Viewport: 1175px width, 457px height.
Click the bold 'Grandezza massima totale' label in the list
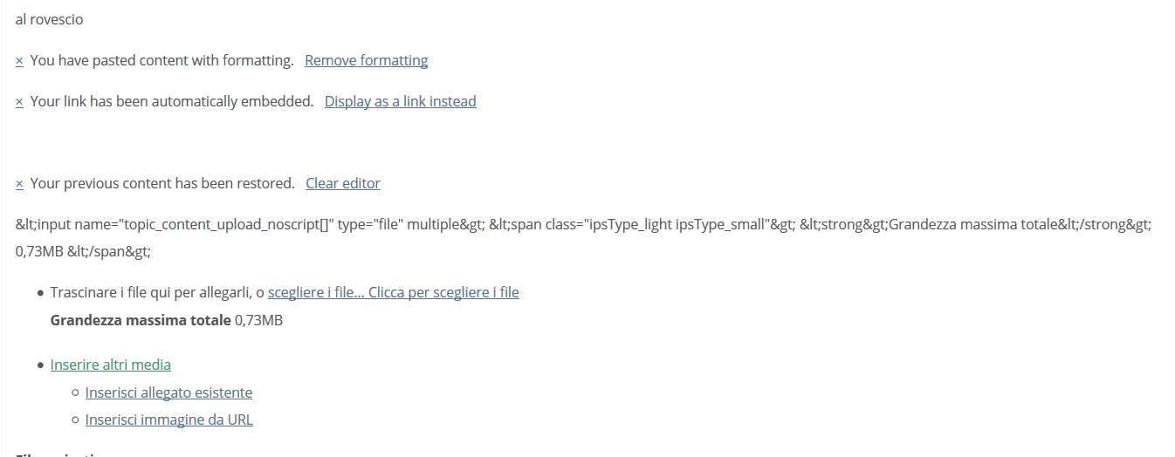(141, 320)
